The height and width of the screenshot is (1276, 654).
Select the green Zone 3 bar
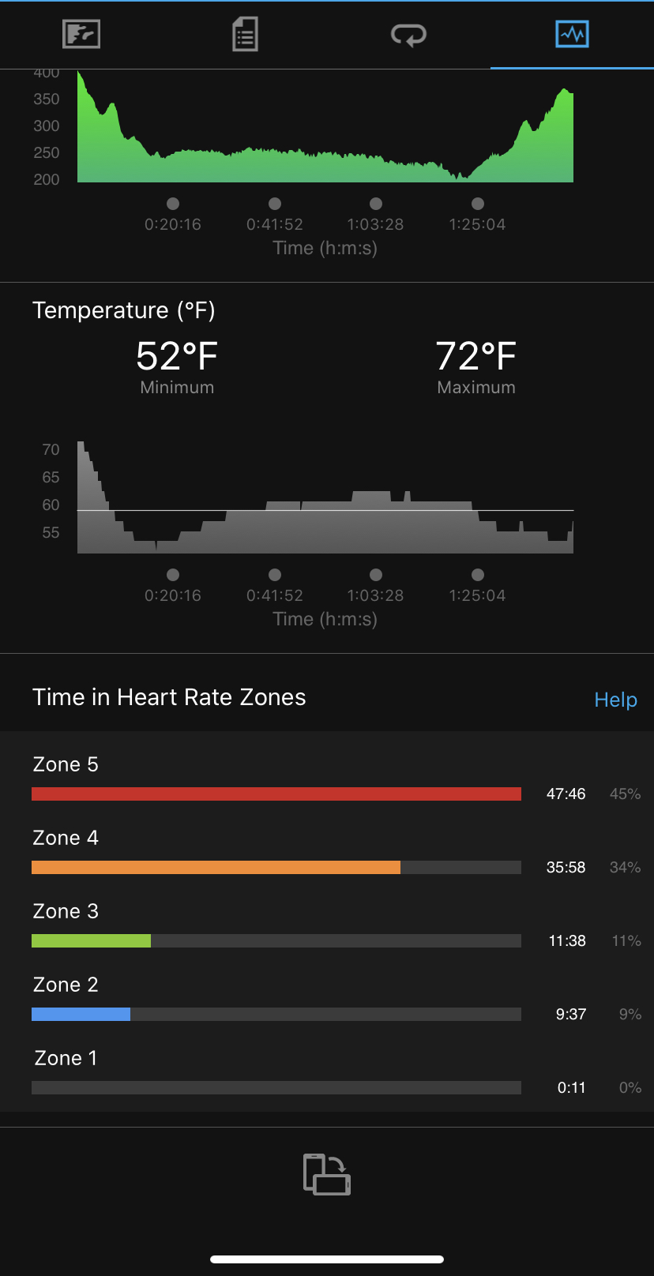click(91, 940)
